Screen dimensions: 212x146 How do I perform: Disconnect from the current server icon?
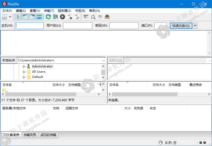pos(70,17)
